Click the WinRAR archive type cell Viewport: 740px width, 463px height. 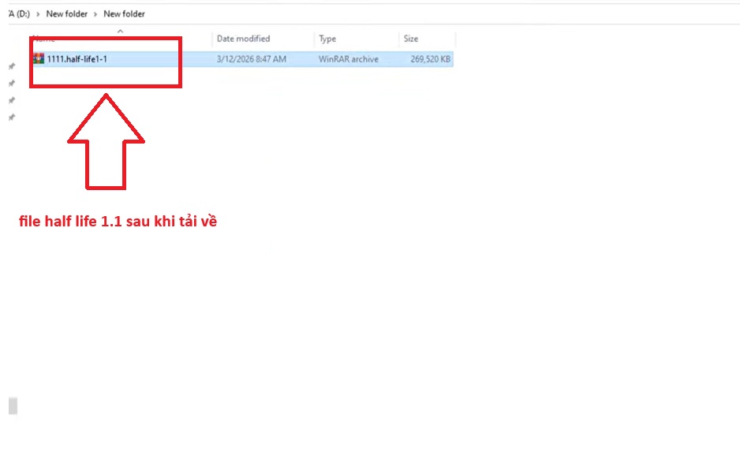[x=348, y=59]
